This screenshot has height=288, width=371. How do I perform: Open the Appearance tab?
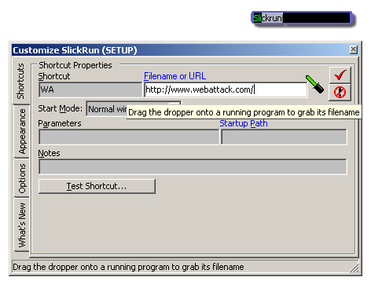[x=22, y=131]
